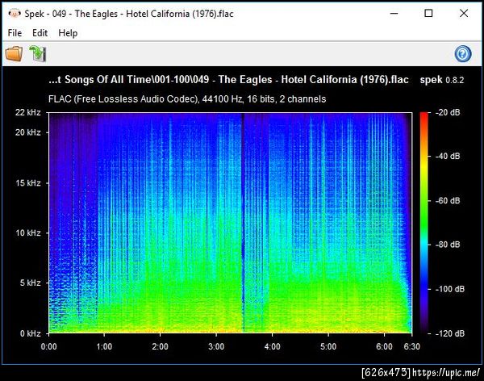Click the 6:00 time axis label
Viewport: 484px width, 381px height.
pyautogui.click(x=384, y=346)
